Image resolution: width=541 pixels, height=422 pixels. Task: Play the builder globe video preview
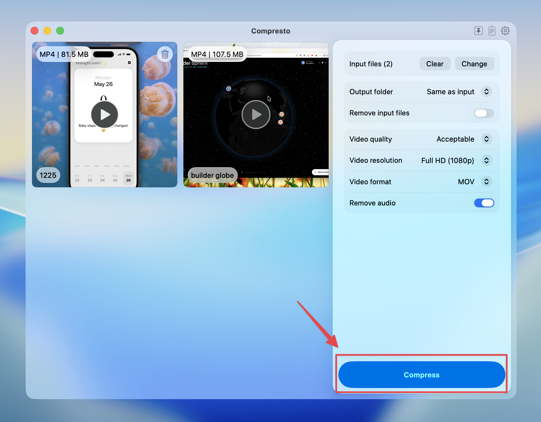pos(256,114)
